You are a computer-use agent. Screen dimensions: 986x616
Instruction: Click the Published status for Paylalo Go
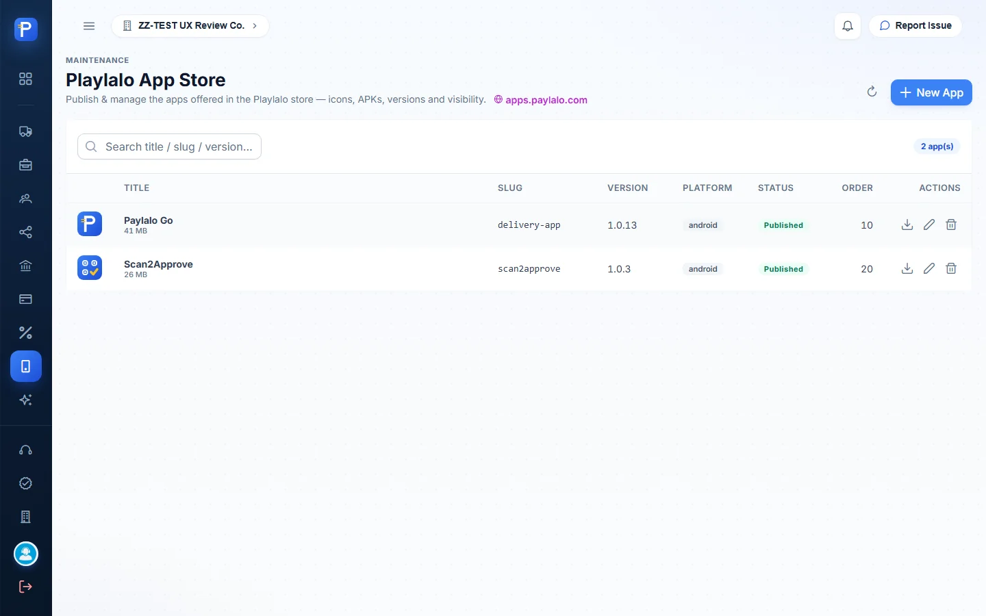tap(783, 225)
